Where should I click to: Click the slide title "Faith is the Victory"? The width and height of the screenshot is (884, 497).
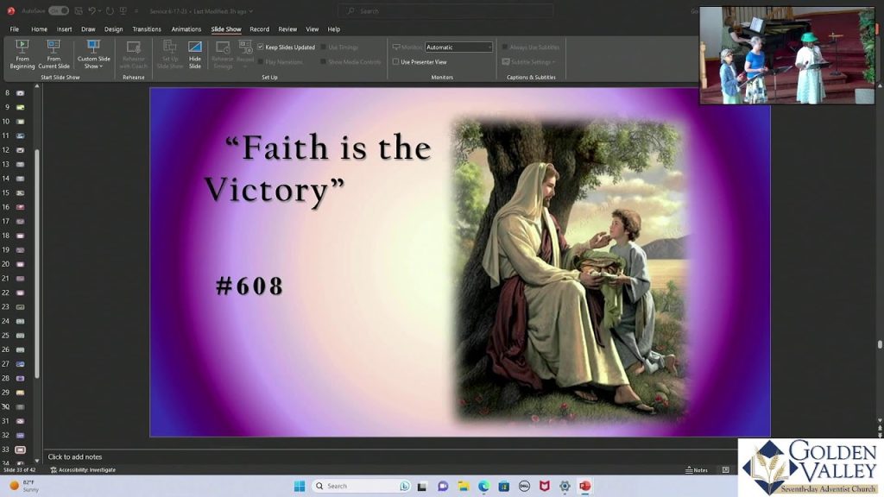click(318, 168)
